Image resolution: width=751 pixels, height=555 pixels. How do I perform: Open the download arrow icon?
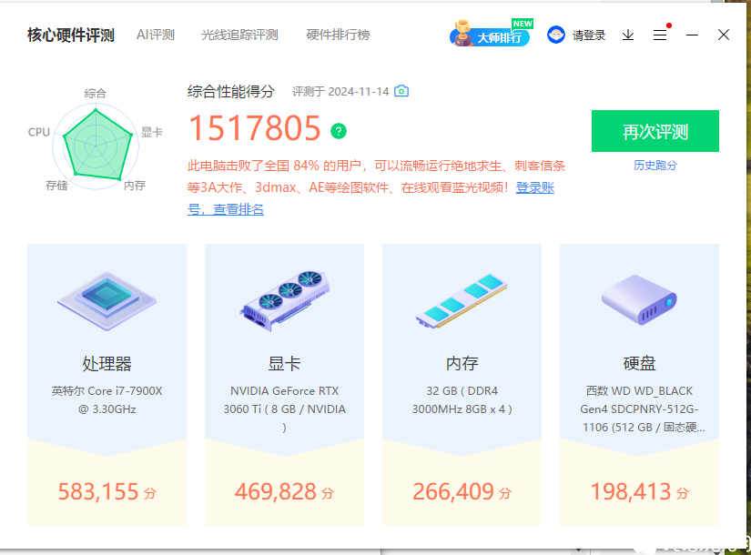click(628, 35)
